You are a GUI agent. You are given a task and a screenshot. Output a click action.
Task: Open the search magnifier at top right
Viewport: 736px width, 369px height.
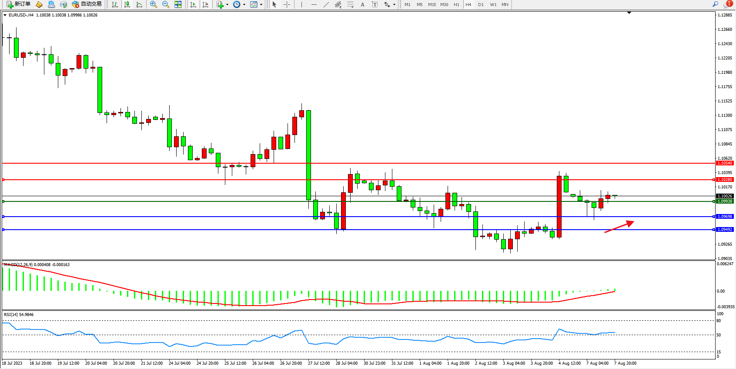point(715,4)
